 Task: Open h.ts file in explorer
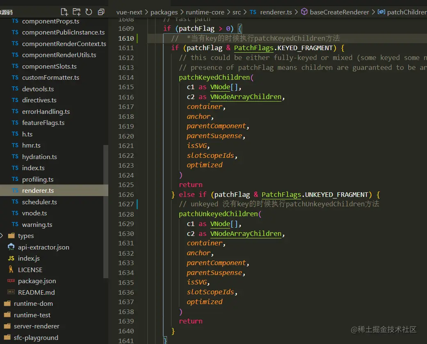click(27, 134)
